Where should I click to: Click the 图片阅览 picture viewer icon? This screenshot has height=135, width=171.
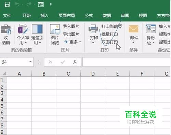coord(55,29)
